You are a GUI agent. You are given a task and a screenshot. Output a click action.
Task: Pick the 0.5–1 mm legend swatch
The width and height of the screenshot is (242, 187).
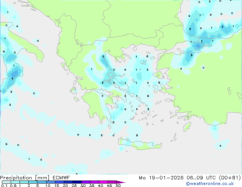coord(15,182)
